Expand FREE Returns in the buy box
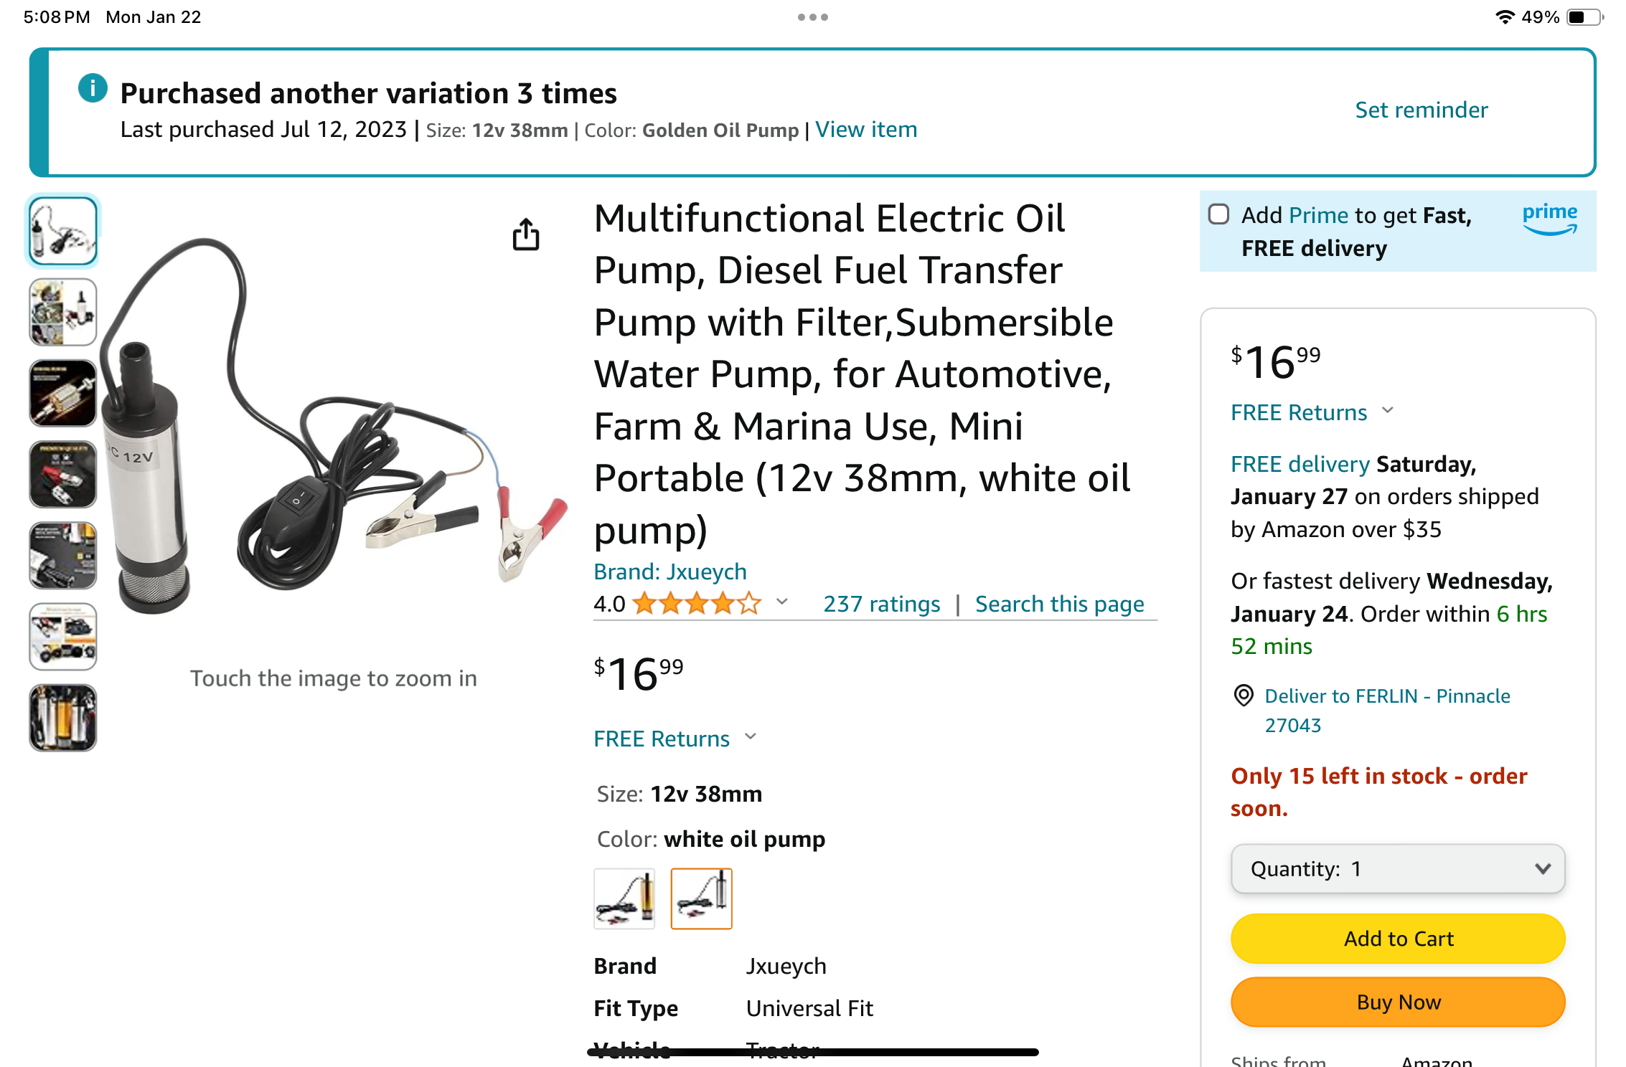 tap(1312, 412)
